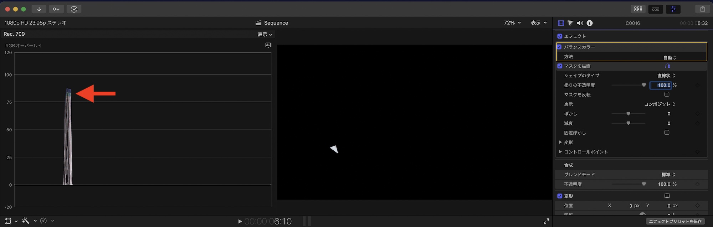Click the C0016 clip name
Viewport: 713px width, 227px height.
[633, 23]
